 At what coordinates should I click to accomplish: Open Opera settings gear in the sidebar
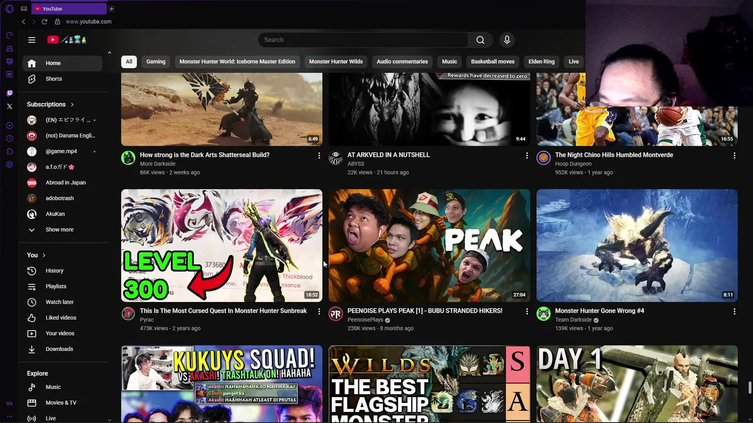[9, 164]
